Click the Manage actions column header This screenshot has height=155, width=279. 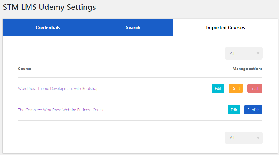248,69
